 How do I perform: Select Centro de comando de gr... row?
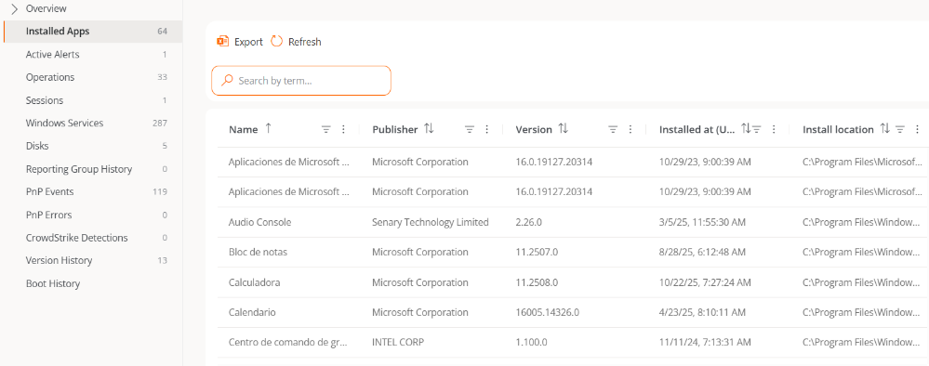pyautogui.click(x=573, y=342)
